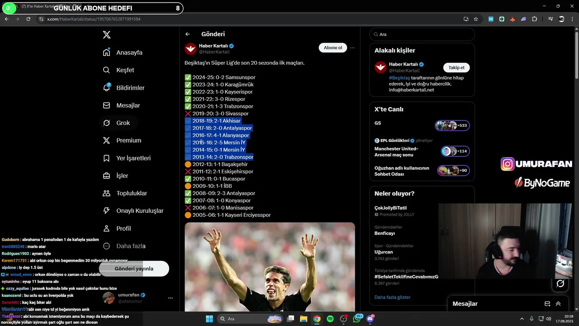This screenshot has height=326, width=579.
Task: Click Abone ol button
Action: (x=333, y=48)
